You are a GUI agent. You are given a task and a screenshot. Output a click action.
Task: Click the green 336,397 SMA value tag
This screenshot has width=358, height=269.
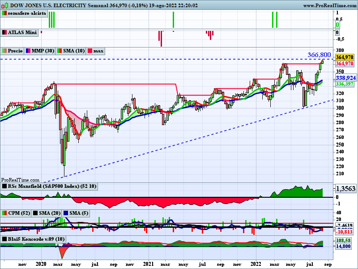[x=345, y=84]
